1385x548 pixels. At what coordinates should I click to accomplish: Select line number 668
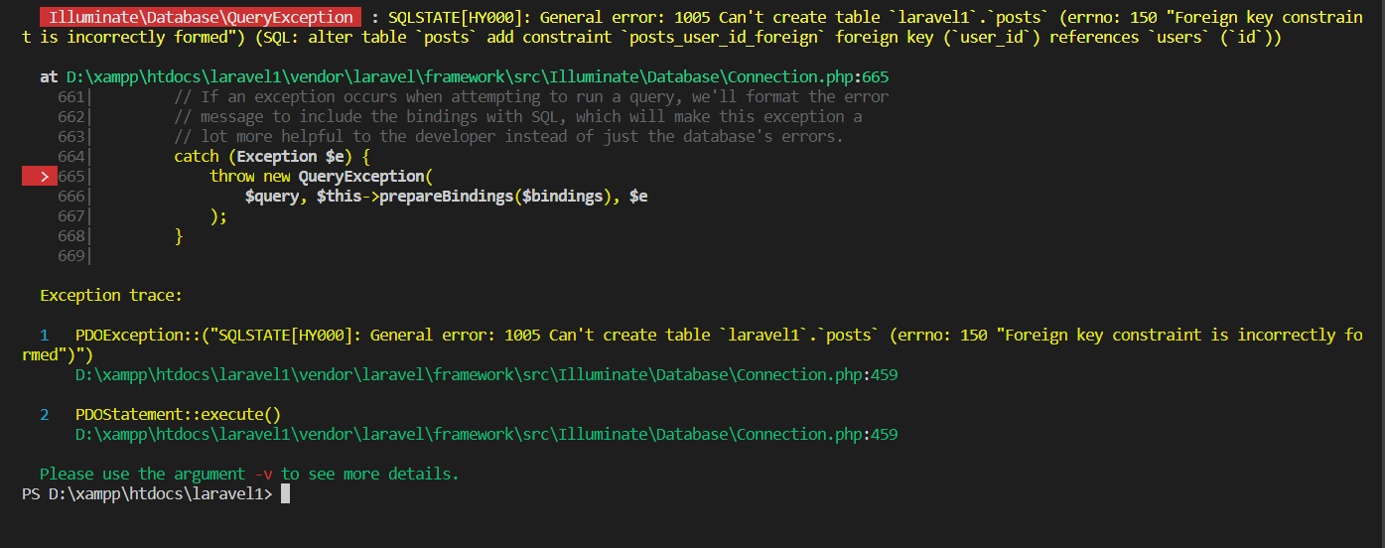point(71,235)
